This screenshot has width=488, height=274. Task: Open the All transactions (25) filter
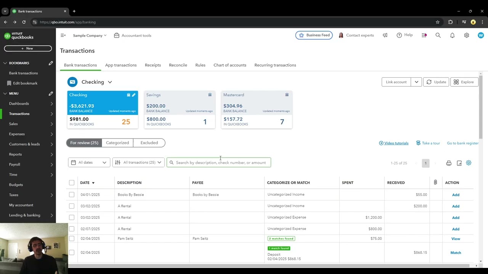pyautogui.click(x=138, y=162)
